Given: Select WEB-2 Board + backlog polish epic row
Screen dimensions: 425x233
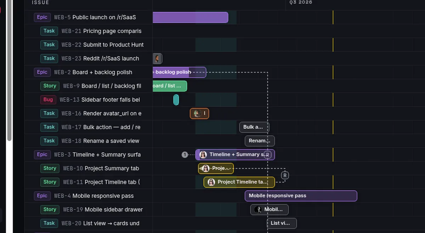Looking at the screenshot, I should click(89, 72).
